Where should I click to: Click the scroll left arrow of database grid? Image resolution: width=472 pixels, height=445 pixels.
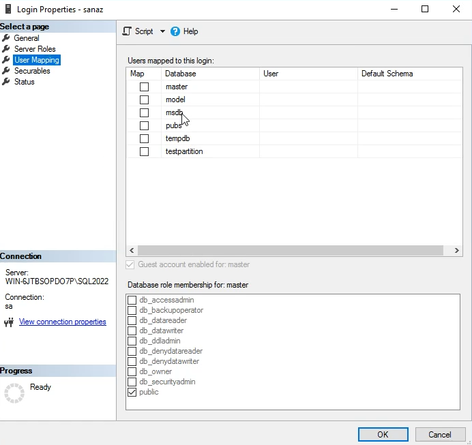click(132, 250)
